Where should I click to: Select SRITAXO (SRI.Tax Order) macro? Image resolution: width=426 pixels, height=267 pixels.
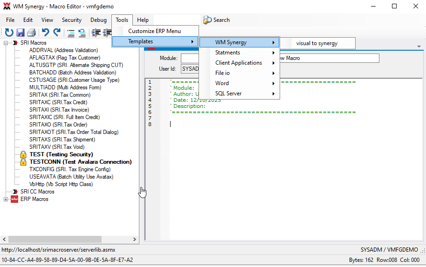coord(58,125)
